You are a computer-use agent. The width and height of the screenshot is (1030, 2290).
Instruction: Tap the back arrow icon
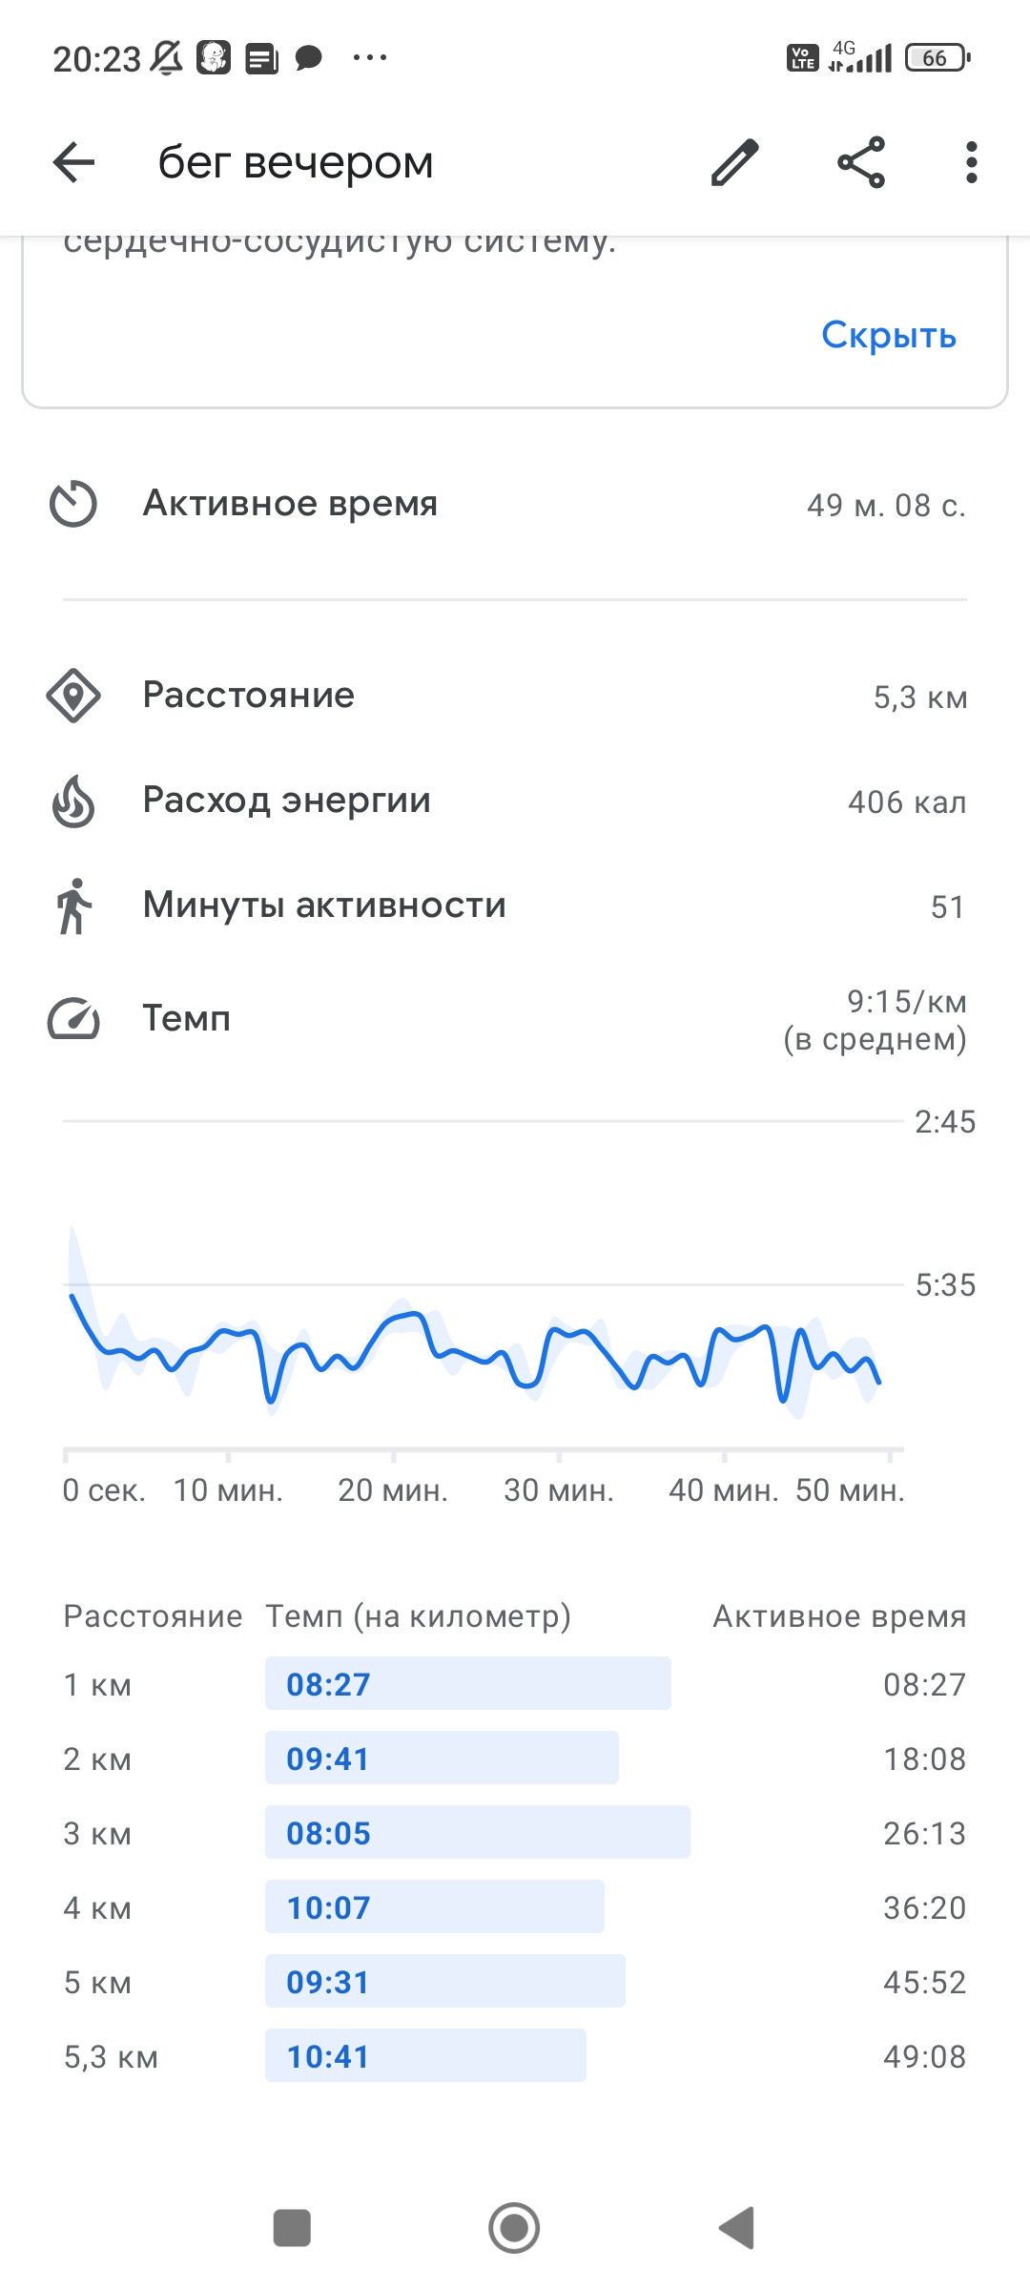pos(73,162)
